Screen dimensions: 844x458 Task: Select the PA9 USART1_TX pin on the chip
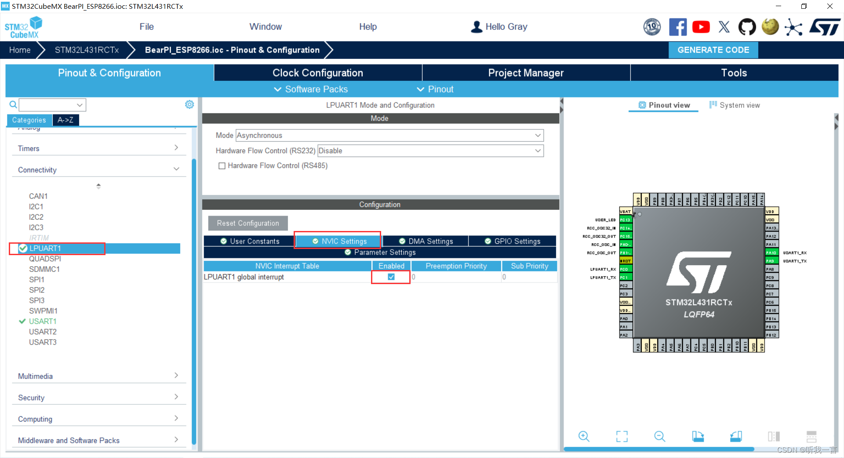(x=771, y=261)
